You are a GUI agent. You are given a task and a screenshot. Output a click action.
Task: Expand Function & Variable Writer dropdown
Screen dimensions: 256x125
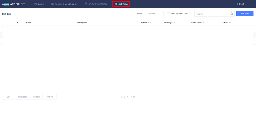[x=65, y=4]
